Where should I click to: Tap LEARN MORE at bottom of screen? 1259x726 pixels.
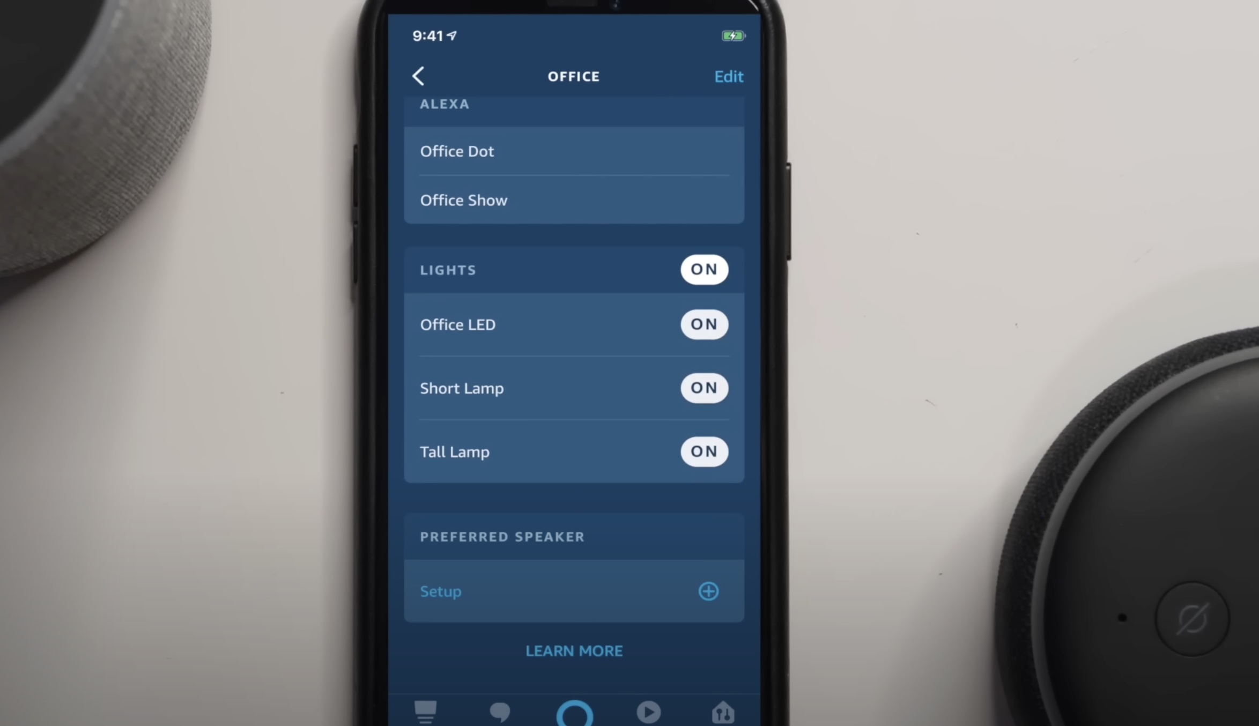click(573, 651)
